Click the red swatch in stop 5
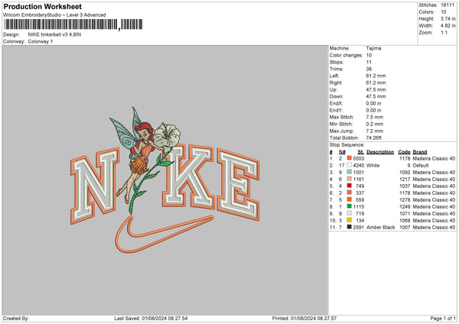Viewport: 459px width, 324px height. 350,186
